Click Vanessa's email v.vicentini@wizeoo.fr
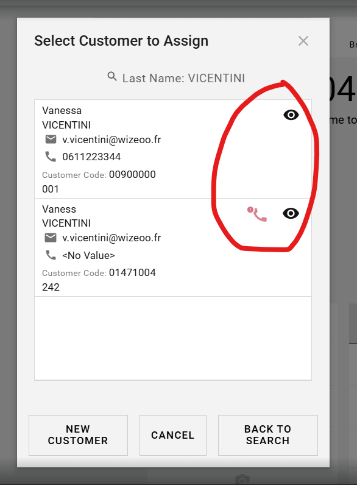This screenshot has width=357, height=485. pos(111,140)
